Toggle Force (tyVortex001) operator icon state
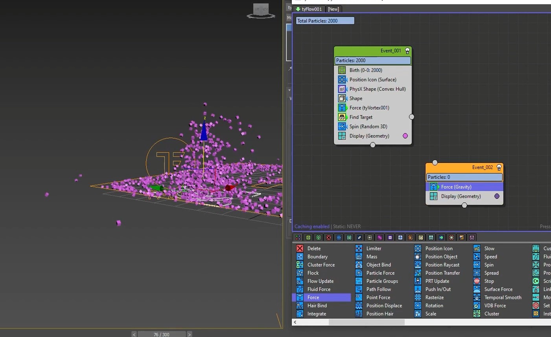The width and height of the screenshot is (551, 337). [x=342, y=108]
